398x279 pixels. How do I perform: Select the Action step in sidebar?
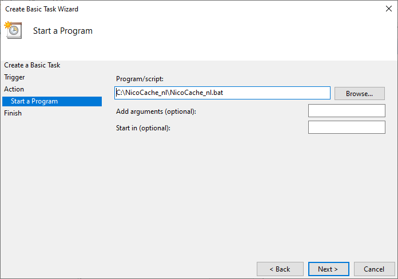[x=14, y=89]
